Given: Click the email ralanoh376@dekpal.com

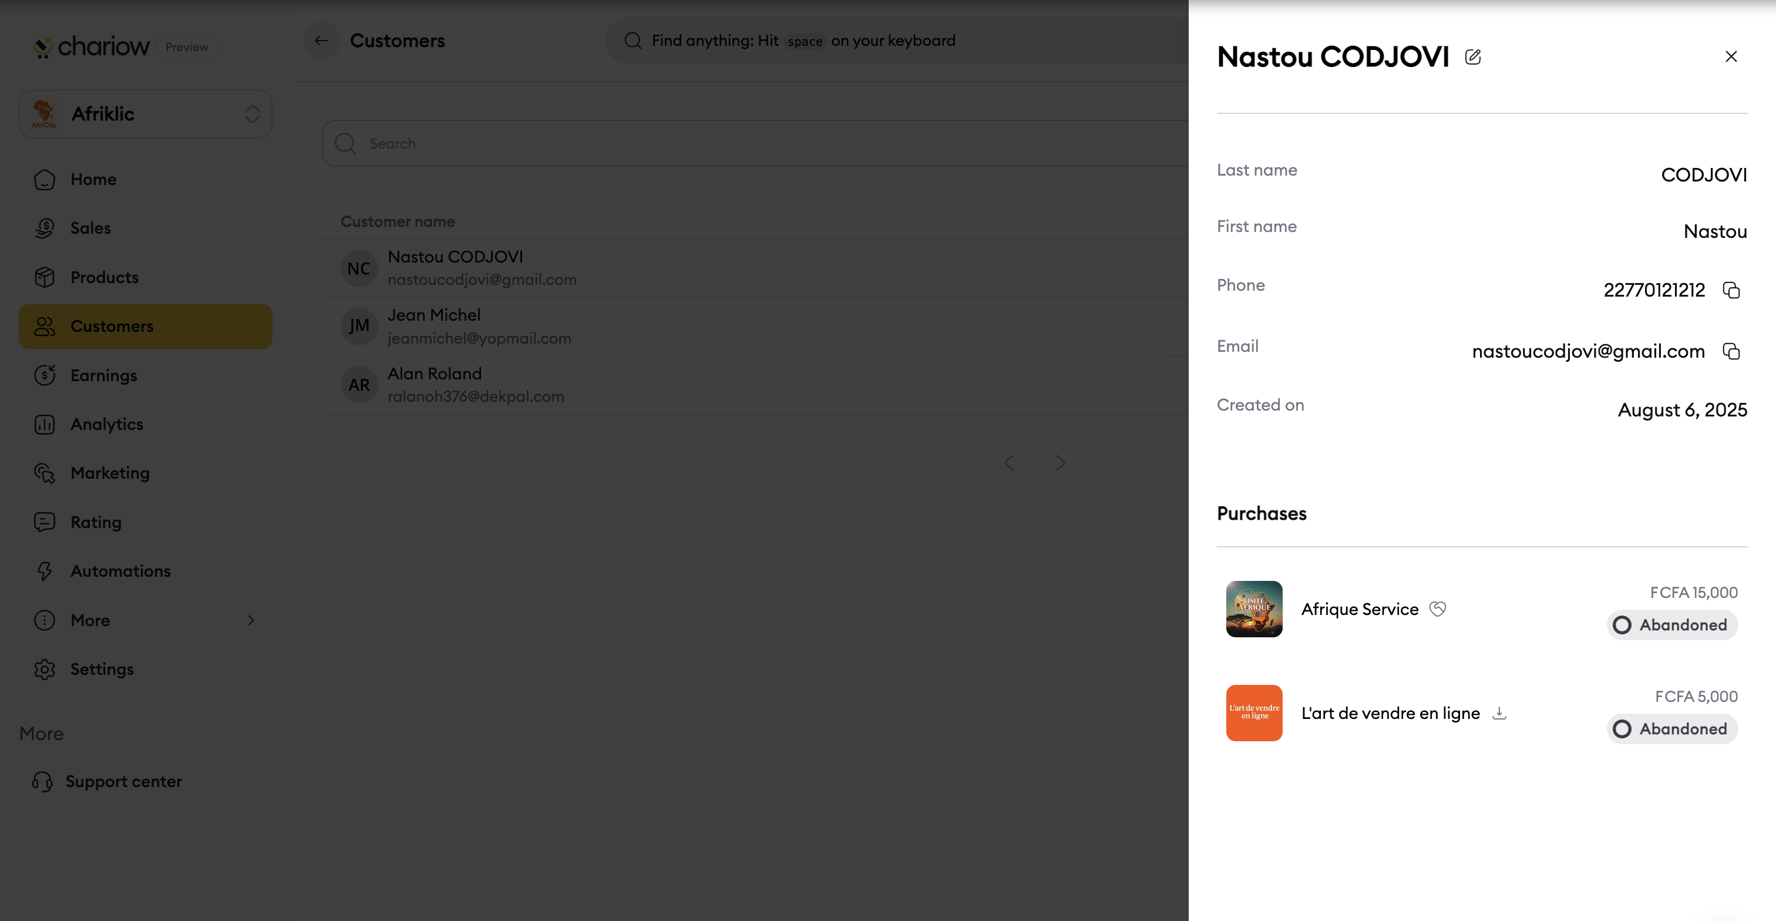Looking at the screenshot, I should tap(476, 396).
